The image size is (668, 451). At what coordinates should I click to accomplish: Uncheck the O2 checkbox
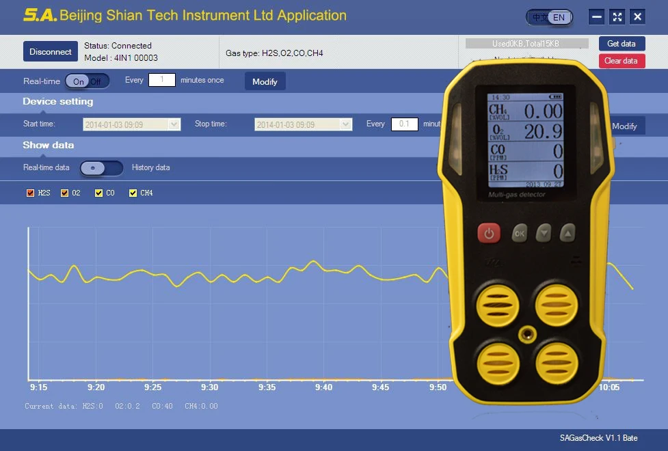(64, 193)
